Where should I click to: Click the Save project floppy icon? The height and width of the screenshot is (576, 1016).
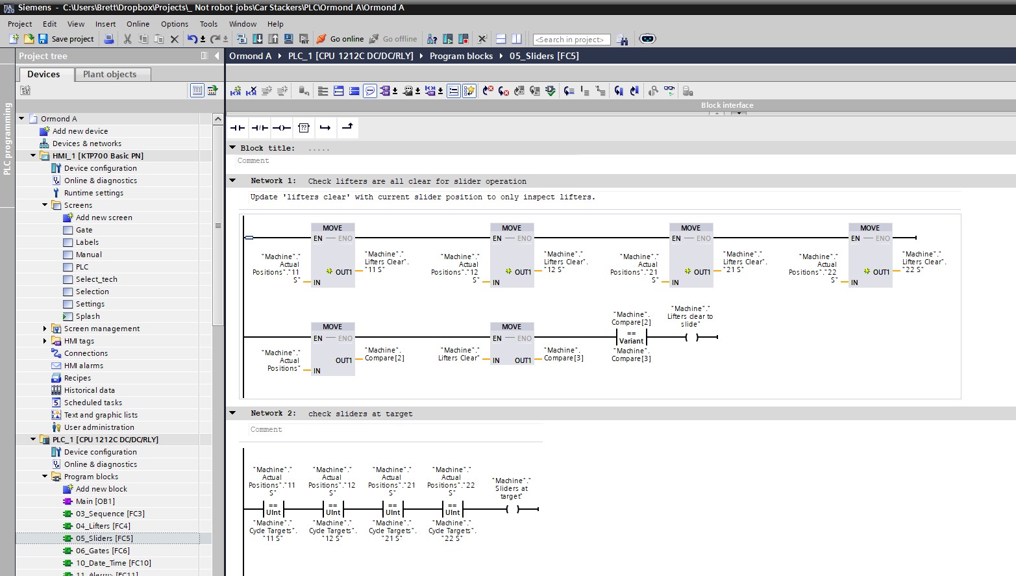pyautogui.click(x=43, y=39)
